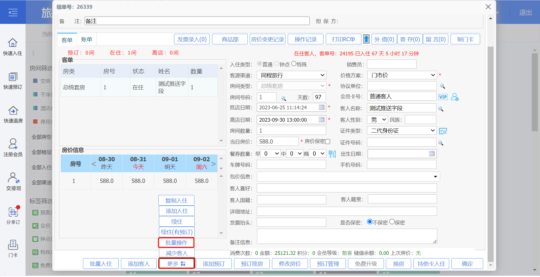540x277 pixels.
Task: Open 证件类型 dropdown
Action: pyautogui.click(x=402, y=131)
